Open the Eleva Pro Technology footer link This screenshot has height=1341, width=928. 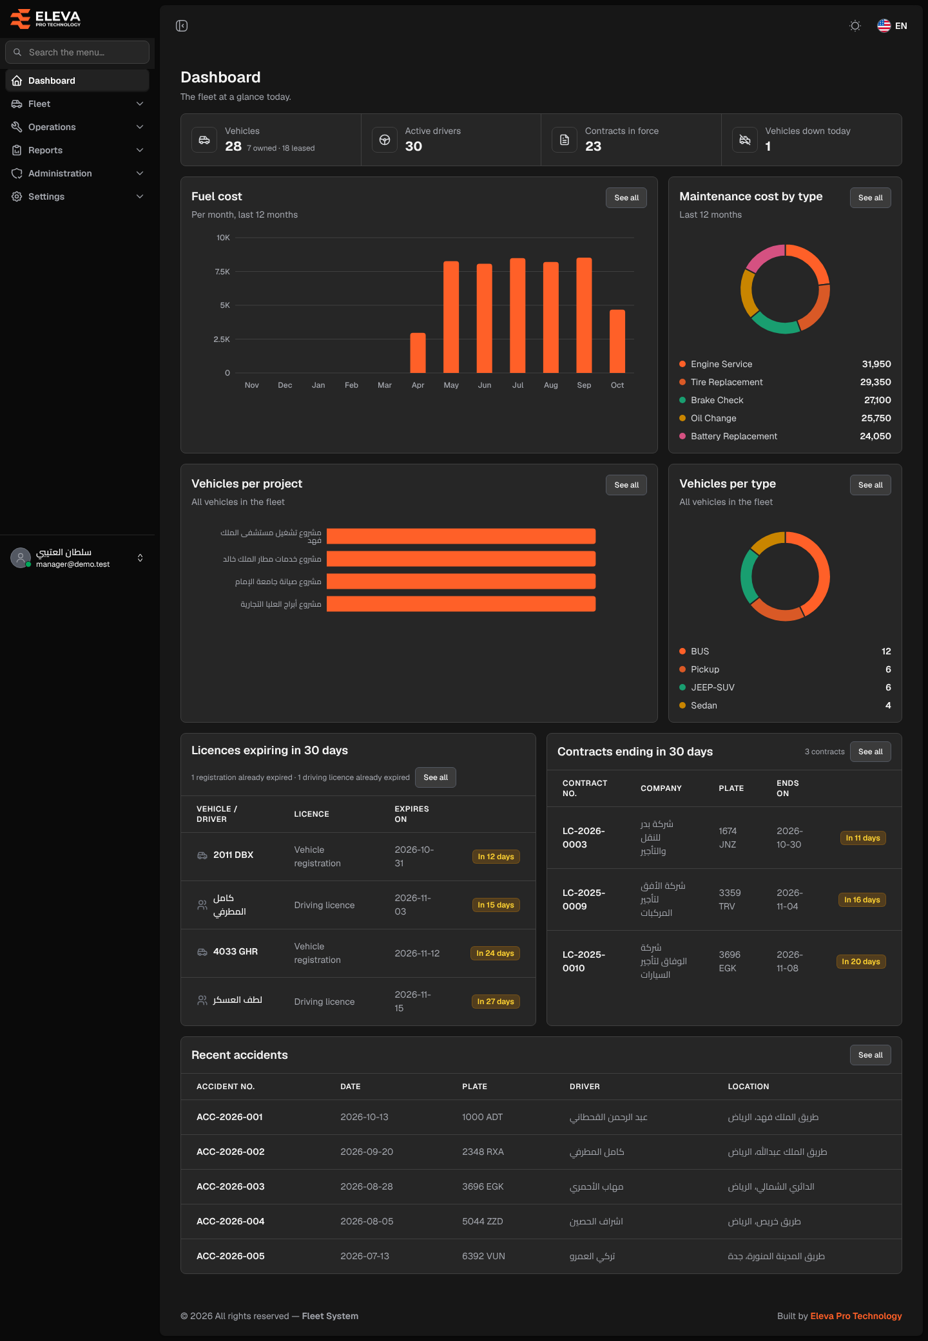pyautogui.click(x=856, y=1316)
